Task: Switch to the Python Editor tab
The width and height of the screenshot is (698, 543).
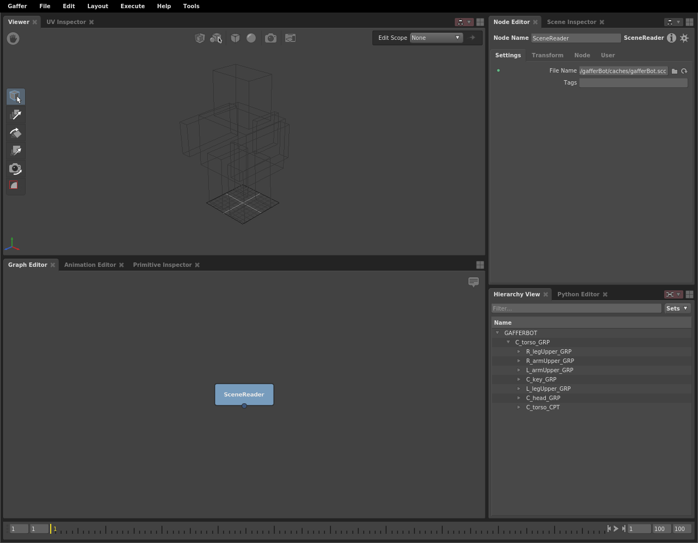Action: 578,295
